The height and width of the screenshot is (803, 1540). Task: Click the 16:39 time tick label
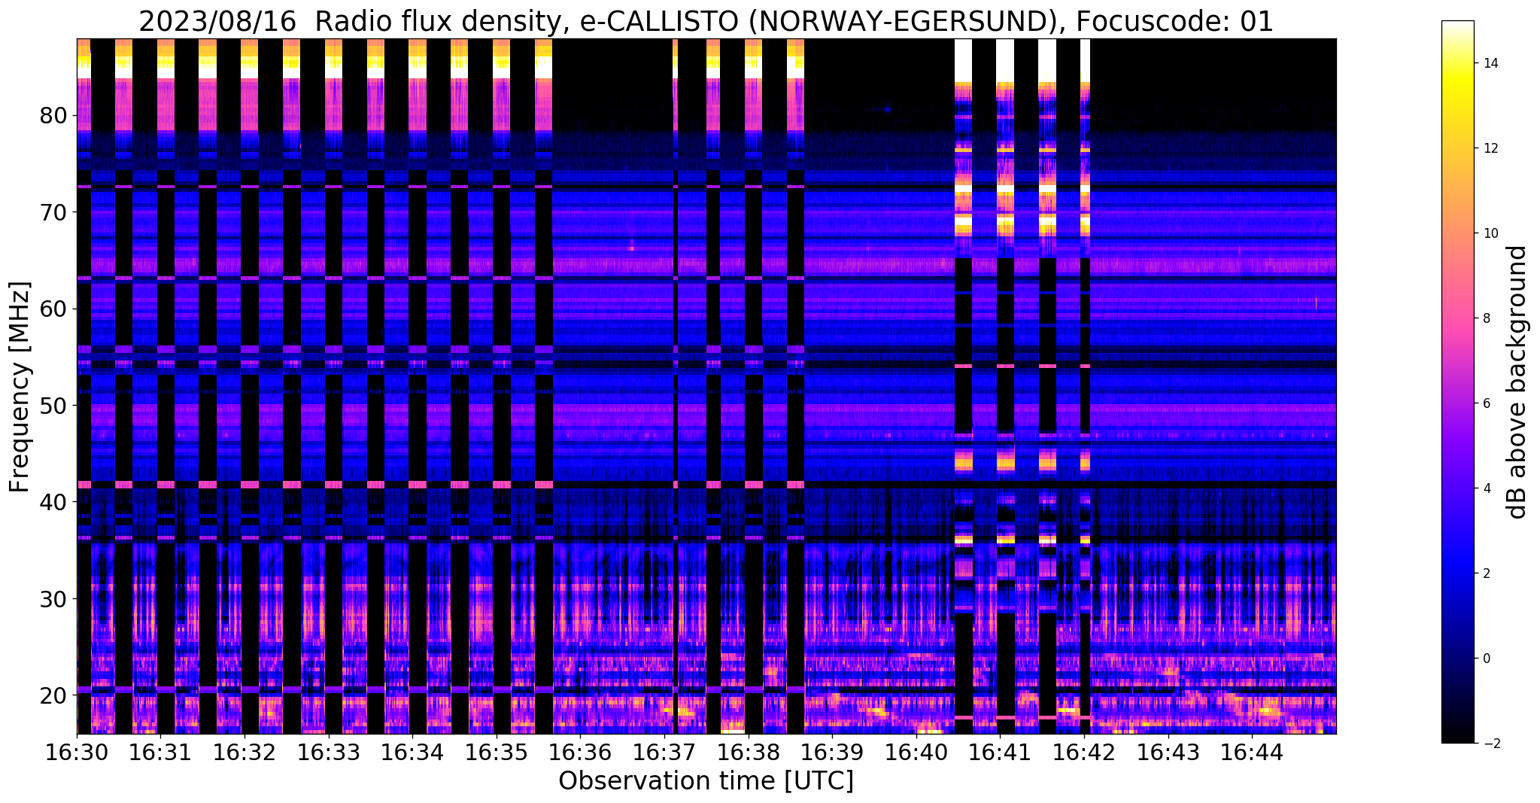[832, 752]
